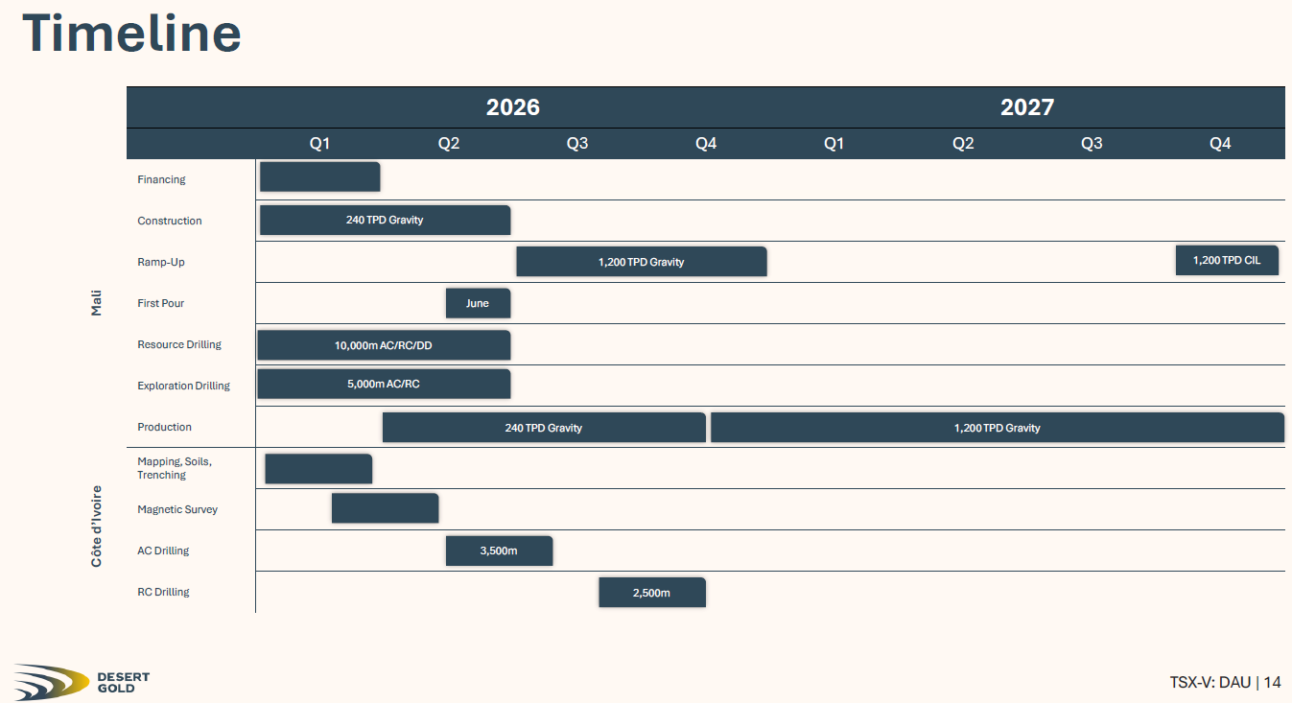Select the 5,000m AC/RC exploration bar
1292x703 pixels.
384,384
